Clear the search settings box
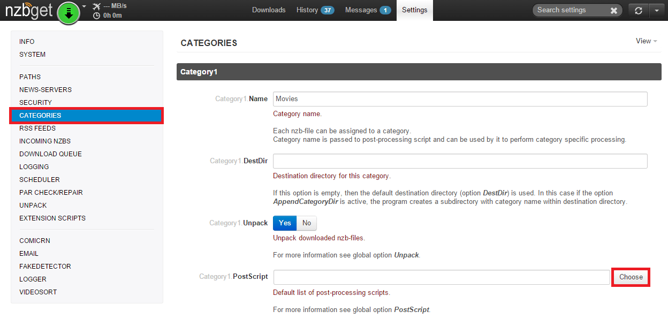The image size is (668, 319). click(613, 10)
